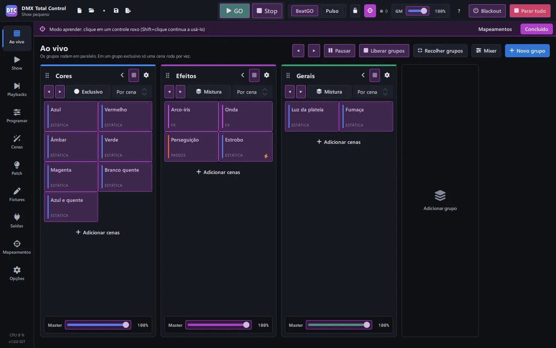Open Mapeamentos sidebar icon

(x=17, y=247)
